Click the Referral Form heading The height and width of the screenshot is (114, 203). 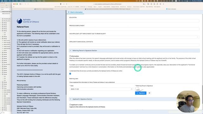tap(23, 27)
